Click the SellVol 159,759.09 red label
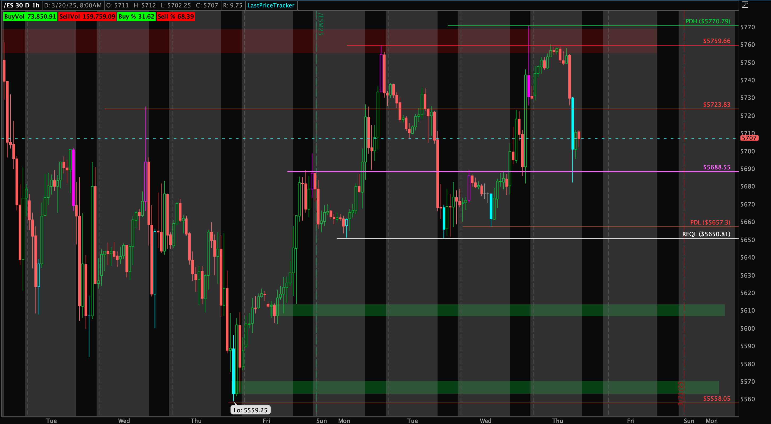The image size is (771, 424). 87,16
